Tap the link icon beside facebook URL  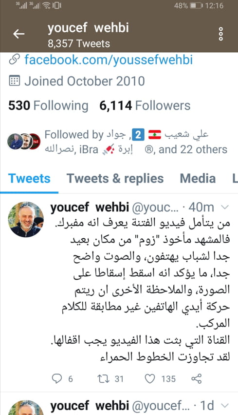pyautogui.click(x=14, y=60)
